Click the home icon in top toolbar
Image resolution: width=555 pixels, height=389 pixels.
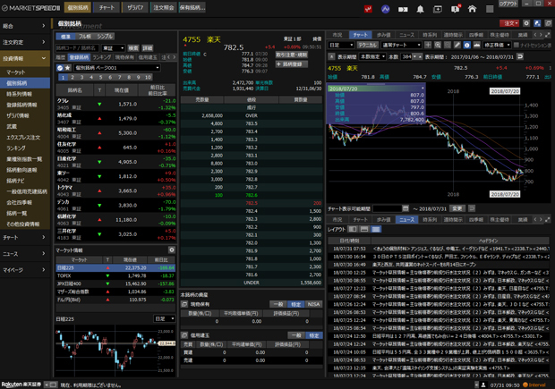coord(472,9)
